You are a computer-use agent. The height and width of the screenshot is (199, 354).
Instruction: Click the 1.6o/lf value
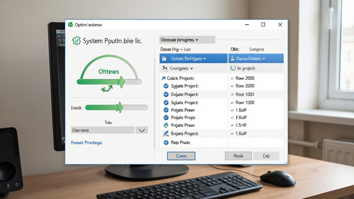pos(241,134)
